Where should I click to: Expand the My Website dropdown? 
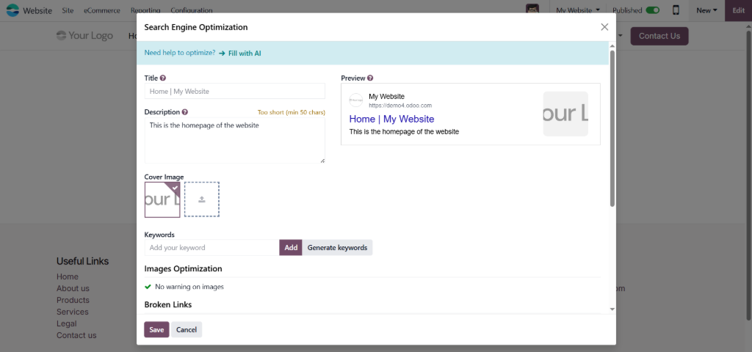[578, 10]
